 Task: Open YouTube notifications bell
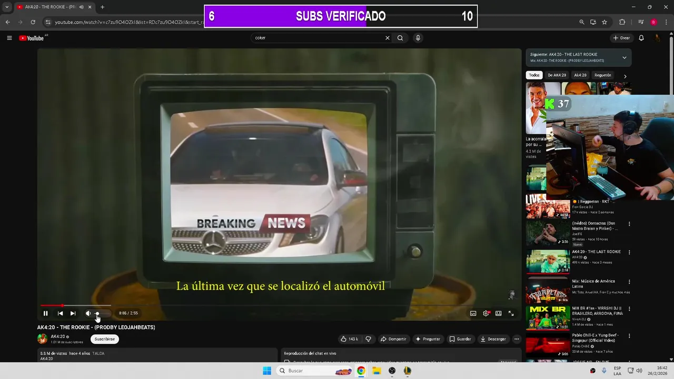[x=641, y=38]
